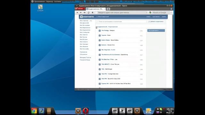Open the CDROM desktop icon

point(40,8)
